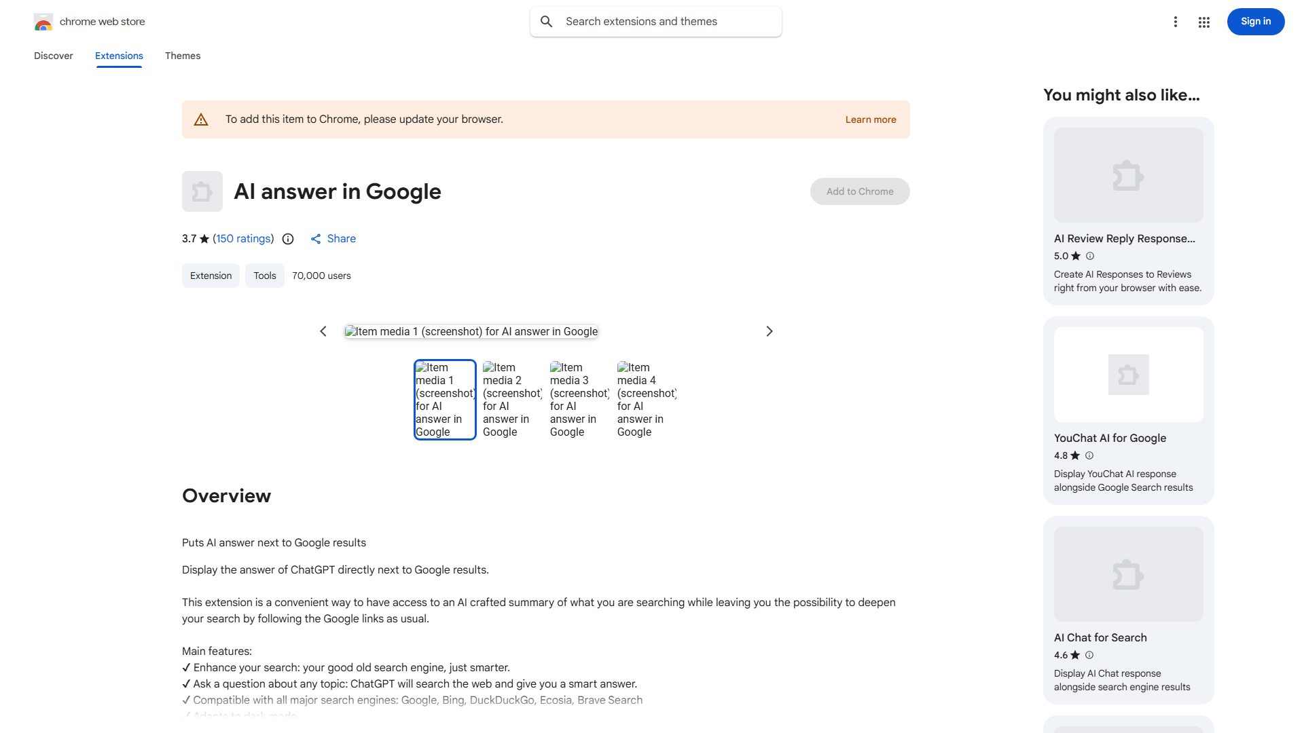Click the search magnifier icon
Image resolution: width=1304 pixels, height=733 pixels.
click(547, 21)
